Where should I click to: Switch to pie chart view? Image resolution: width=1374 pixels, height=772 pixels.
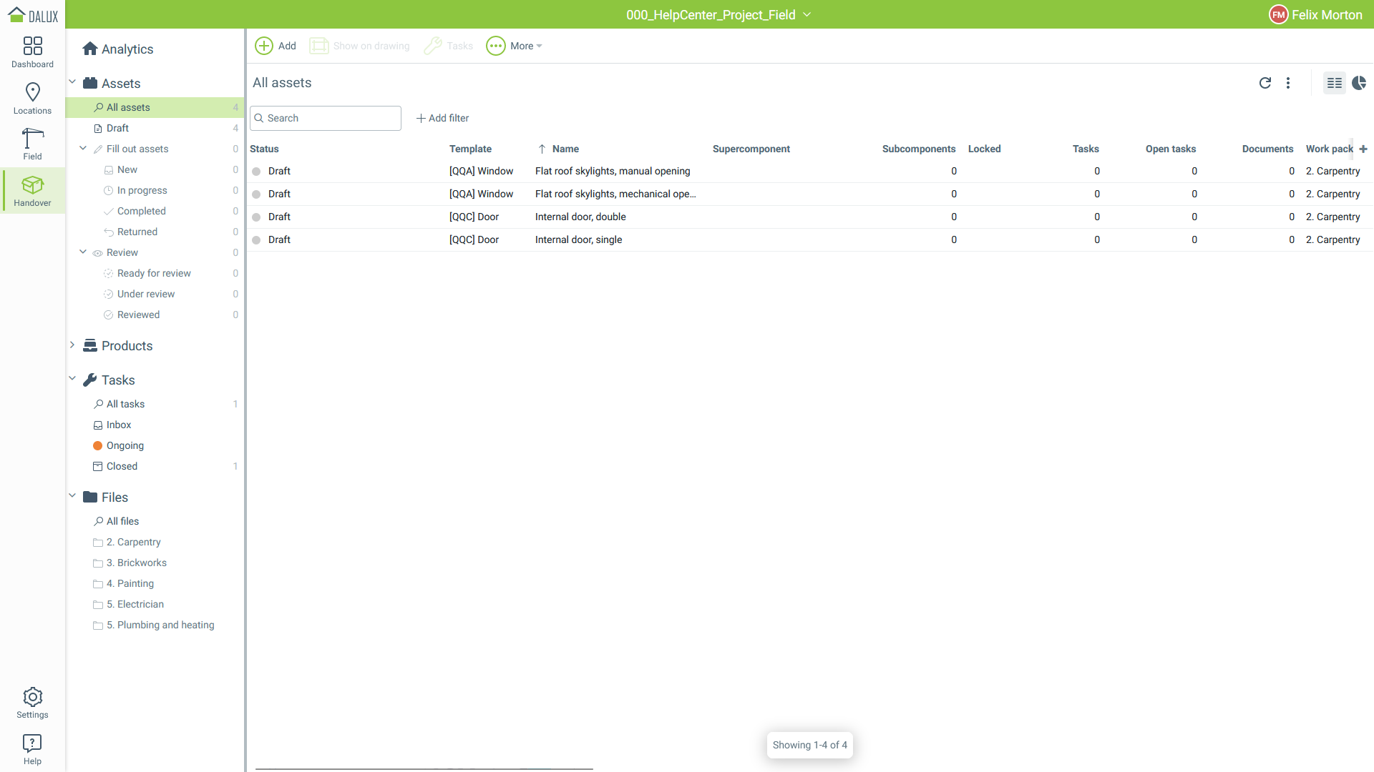pyautogui.click(x=1359, y=83)
